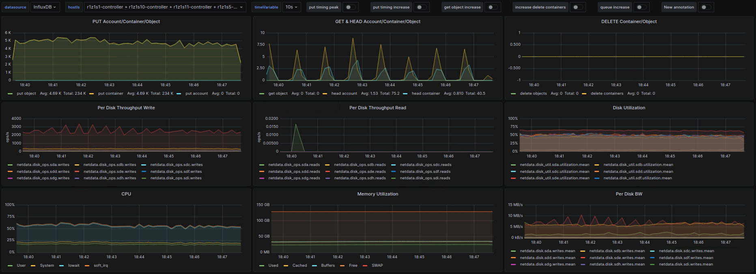Toggle increase delete containers switch
The image size is (756, 274).
[x=577, y=7]
